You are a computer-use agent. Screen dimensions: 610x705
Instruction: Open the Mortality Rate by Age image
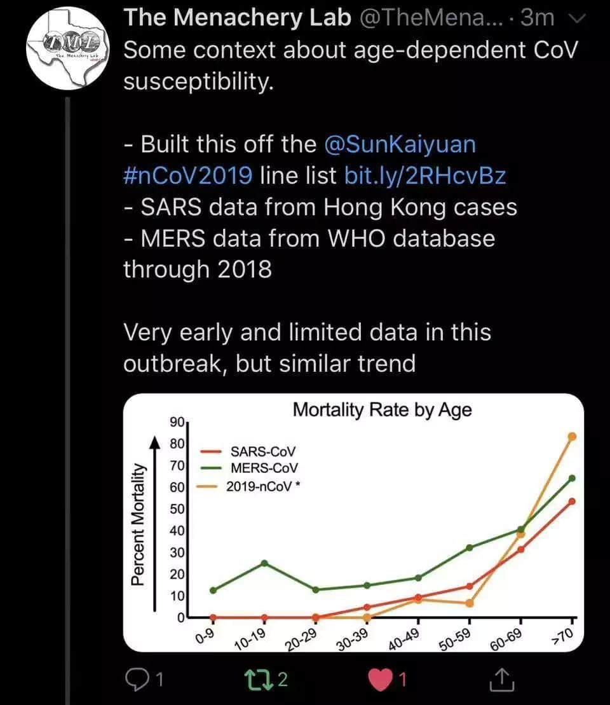pos(353,523)
